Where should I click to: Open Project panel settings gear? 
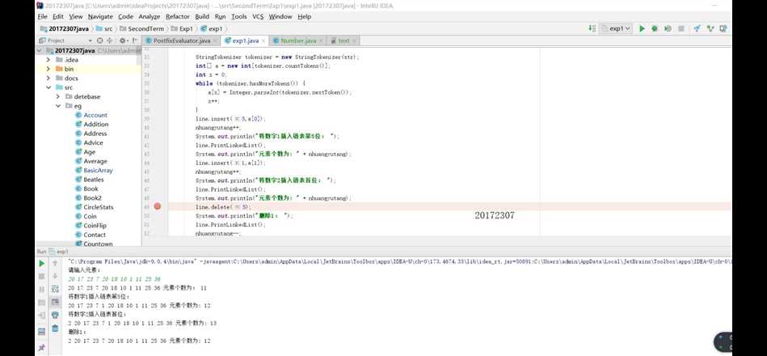point(123,40)
